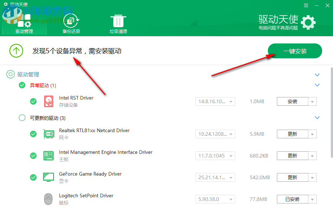Viewport: 333px width, 210px height.
Task: Click the Realtek network card icon
Action: [x=48, y=134]
